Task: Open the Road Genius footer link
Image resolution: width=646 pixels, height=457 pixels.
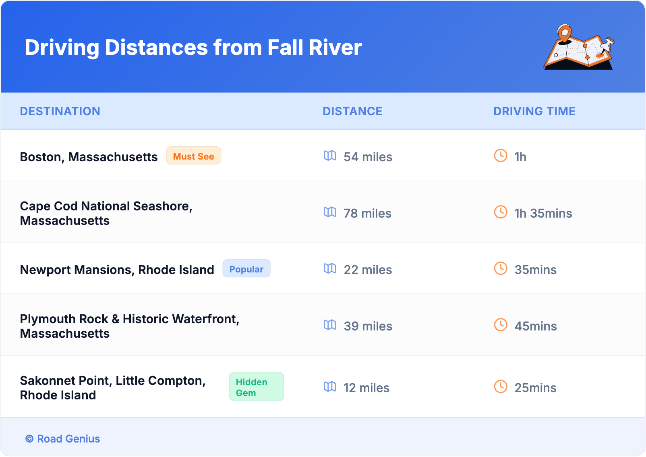Action: click(x=63, y=439)
